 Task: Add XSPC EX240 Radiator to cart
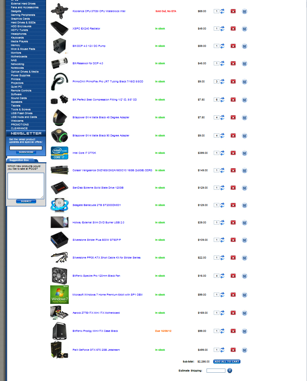click(x=244, y=29)
